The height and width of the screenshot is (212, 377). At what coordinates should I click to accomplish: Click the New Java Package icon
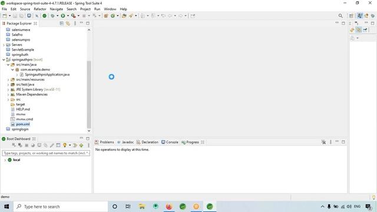click(106, 16)
